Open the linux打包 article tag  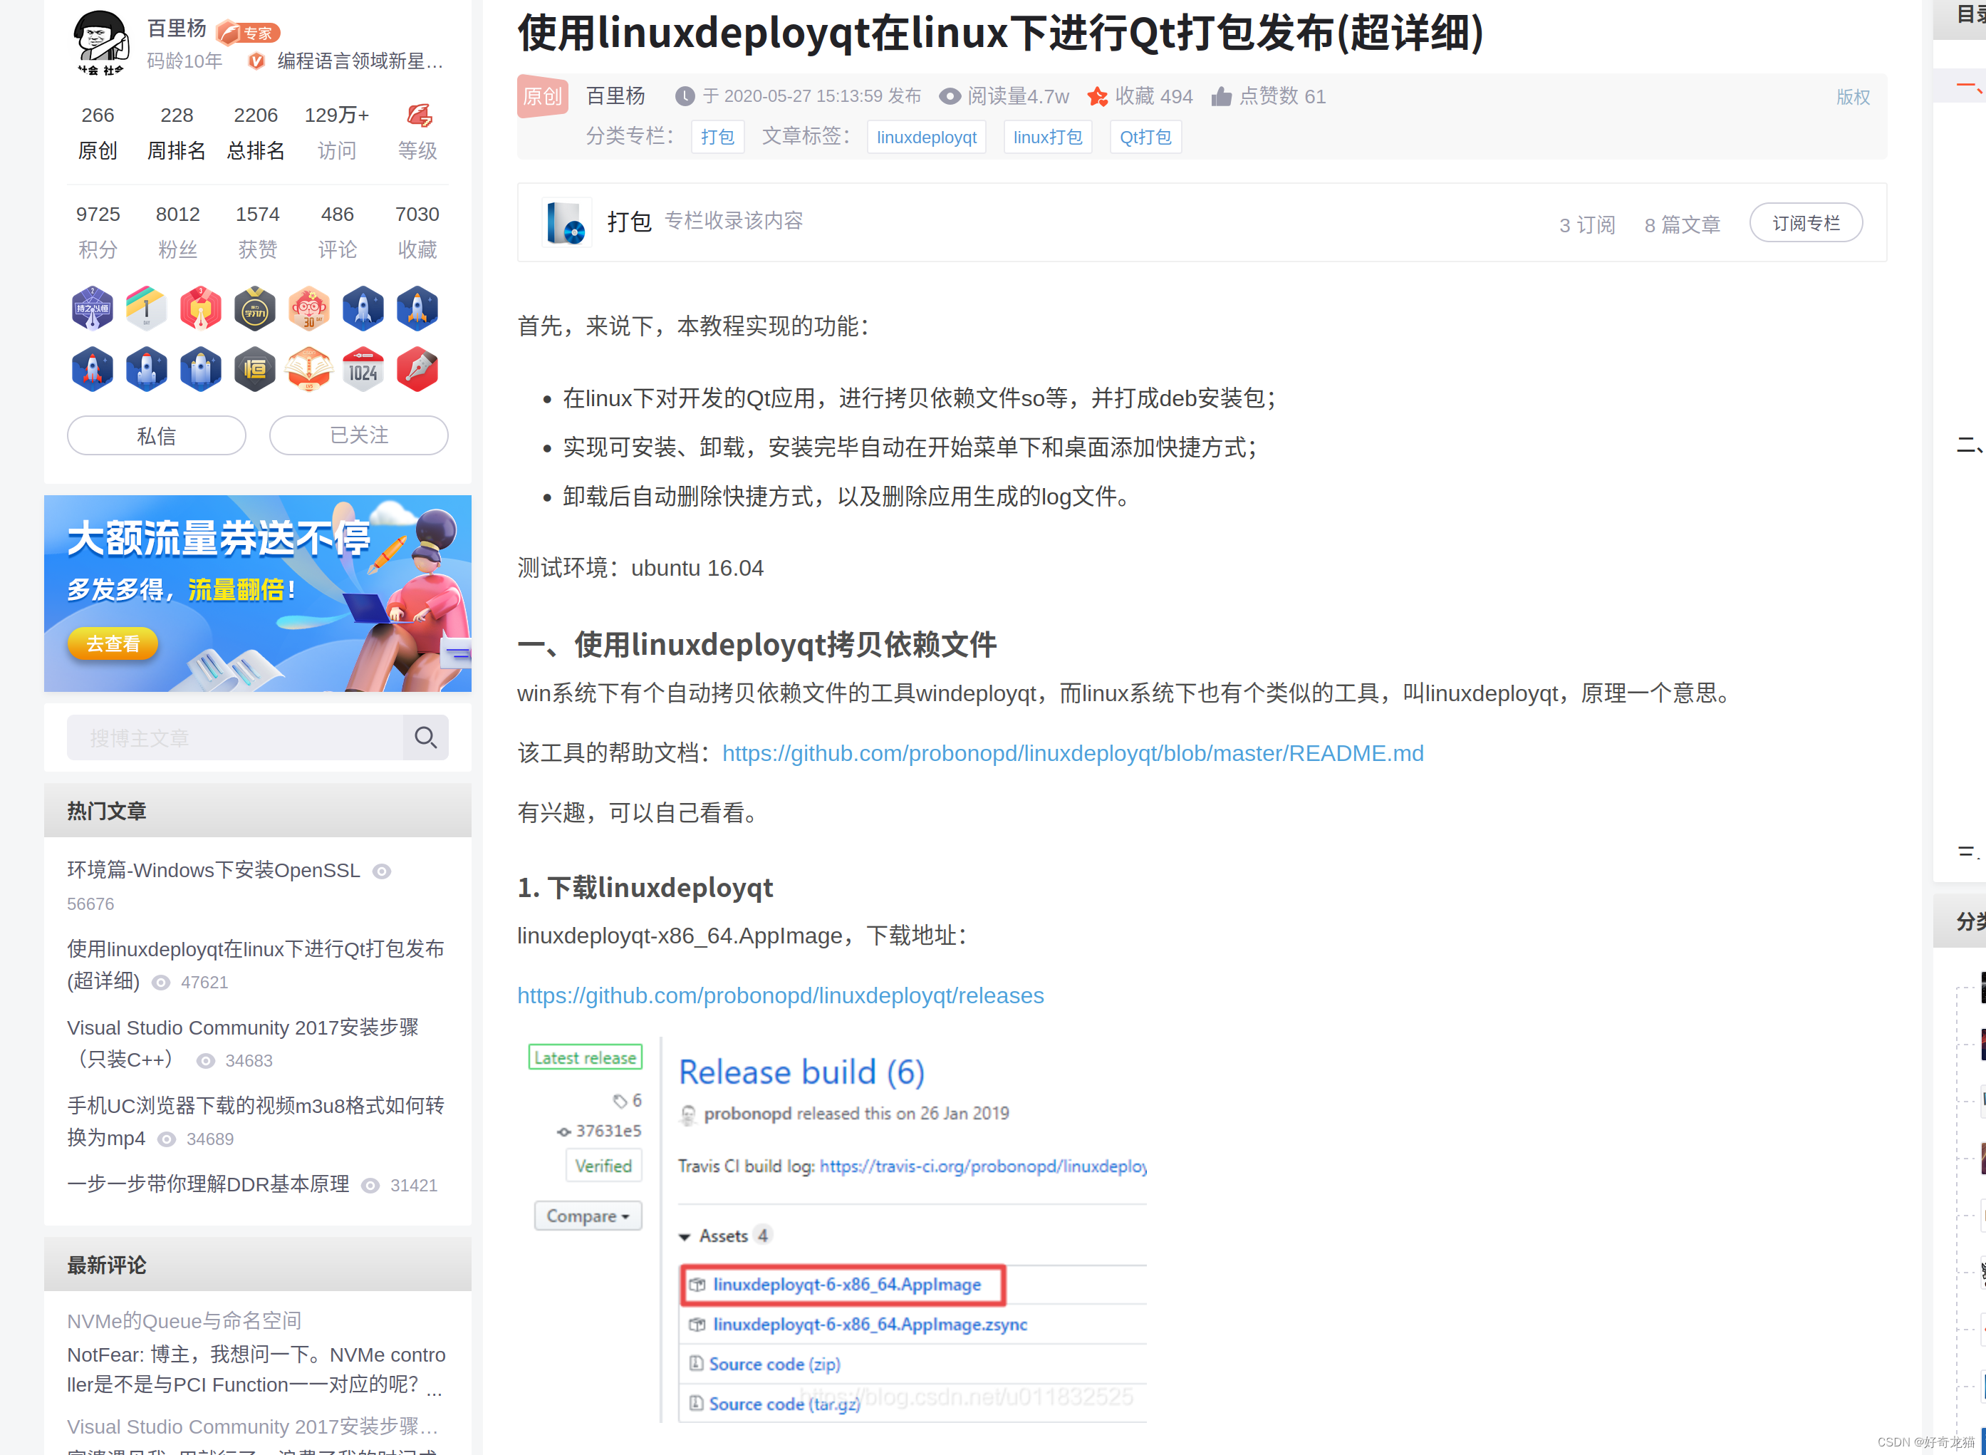[1048, 138]
